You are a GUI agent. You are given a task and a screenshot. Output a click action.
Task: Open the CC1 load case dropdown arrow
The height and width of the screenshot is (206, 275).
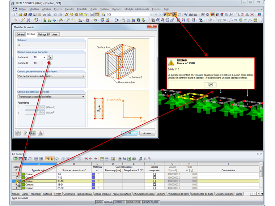click(x=151, y=14)
